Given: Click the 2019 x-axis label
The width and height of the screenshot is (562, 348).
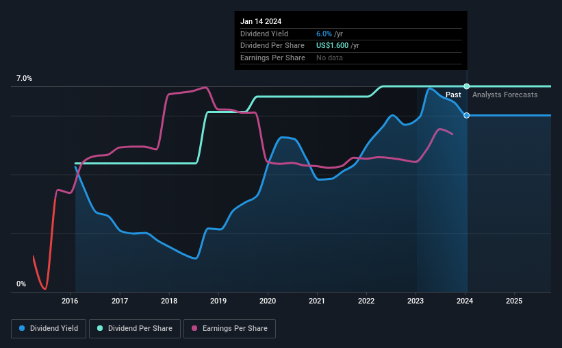Looking at the screenshot, I should 218,301.
